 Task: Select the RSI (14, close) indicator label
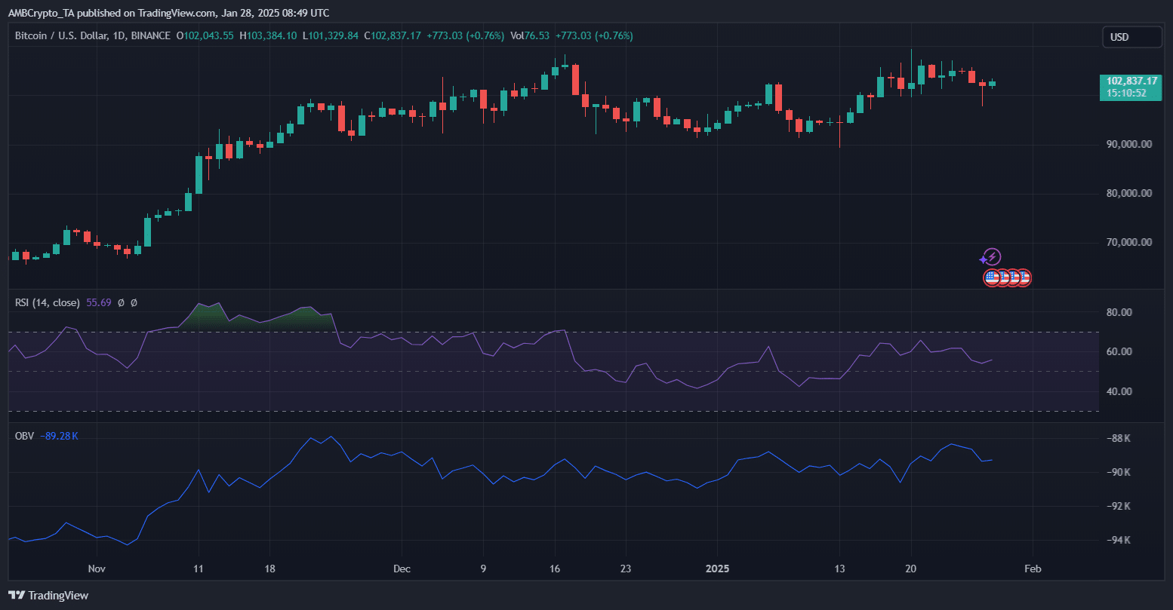tap(47, 302)
